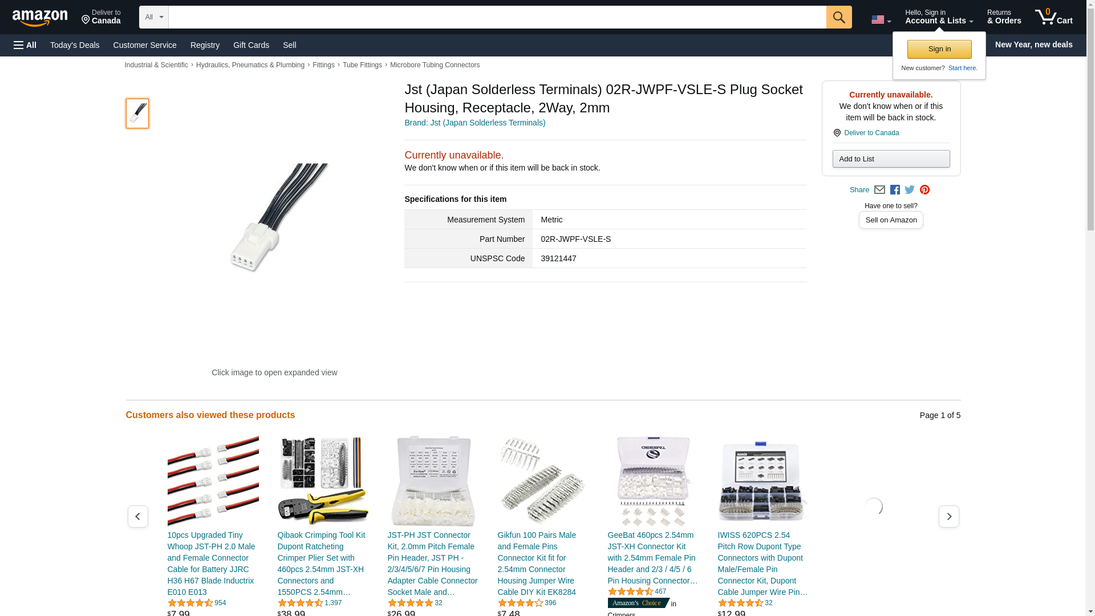This screenshot has width=1095, height=616.
Task: Go to Customer Service menu item
Action: pos(145,45)
